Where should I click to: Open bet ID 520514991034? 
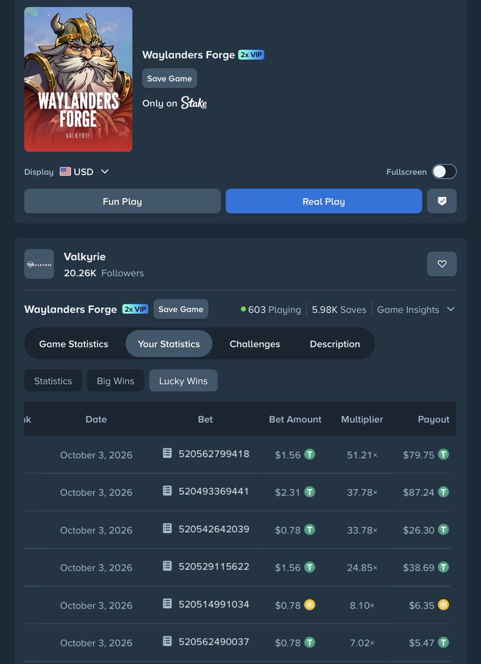tap(214, 604)
